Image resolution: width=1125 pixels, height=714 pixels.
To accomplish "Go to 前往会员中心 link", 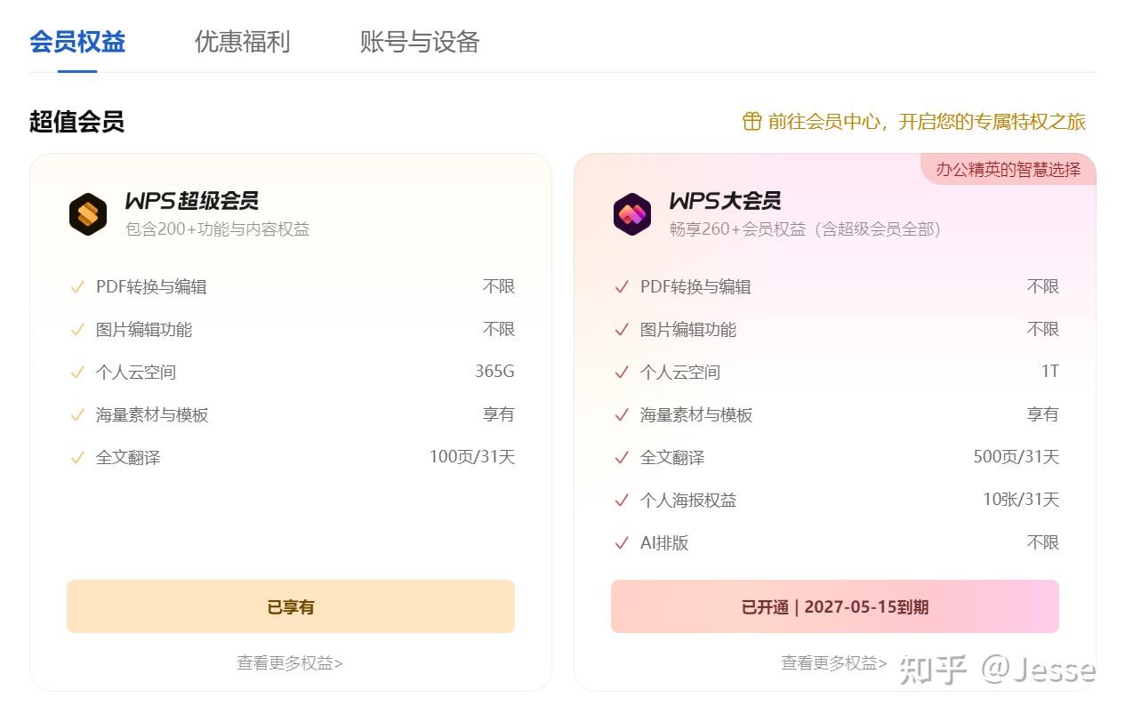I will 927,121.
